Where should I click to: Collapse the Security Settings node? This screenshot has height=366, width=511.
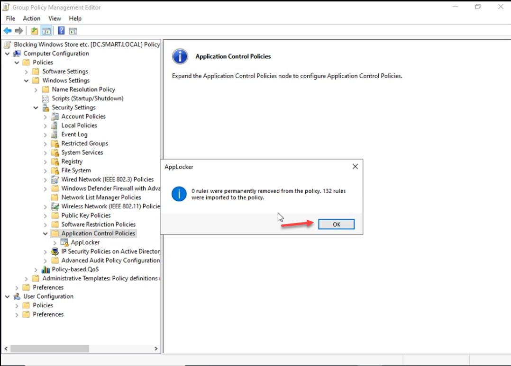pyautogui.click(x=36, y=107)
